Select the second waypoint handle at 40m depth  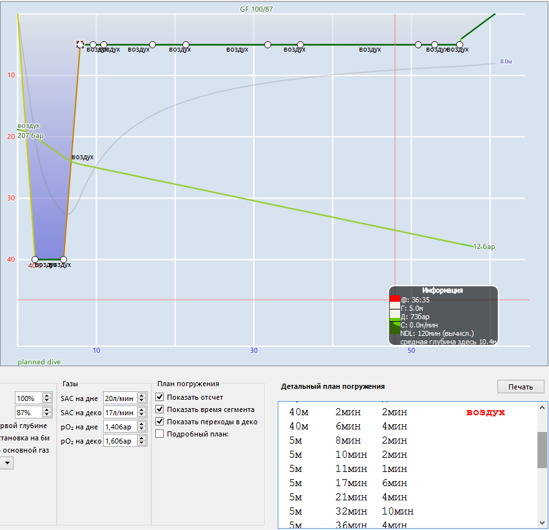tap(63, 259)
